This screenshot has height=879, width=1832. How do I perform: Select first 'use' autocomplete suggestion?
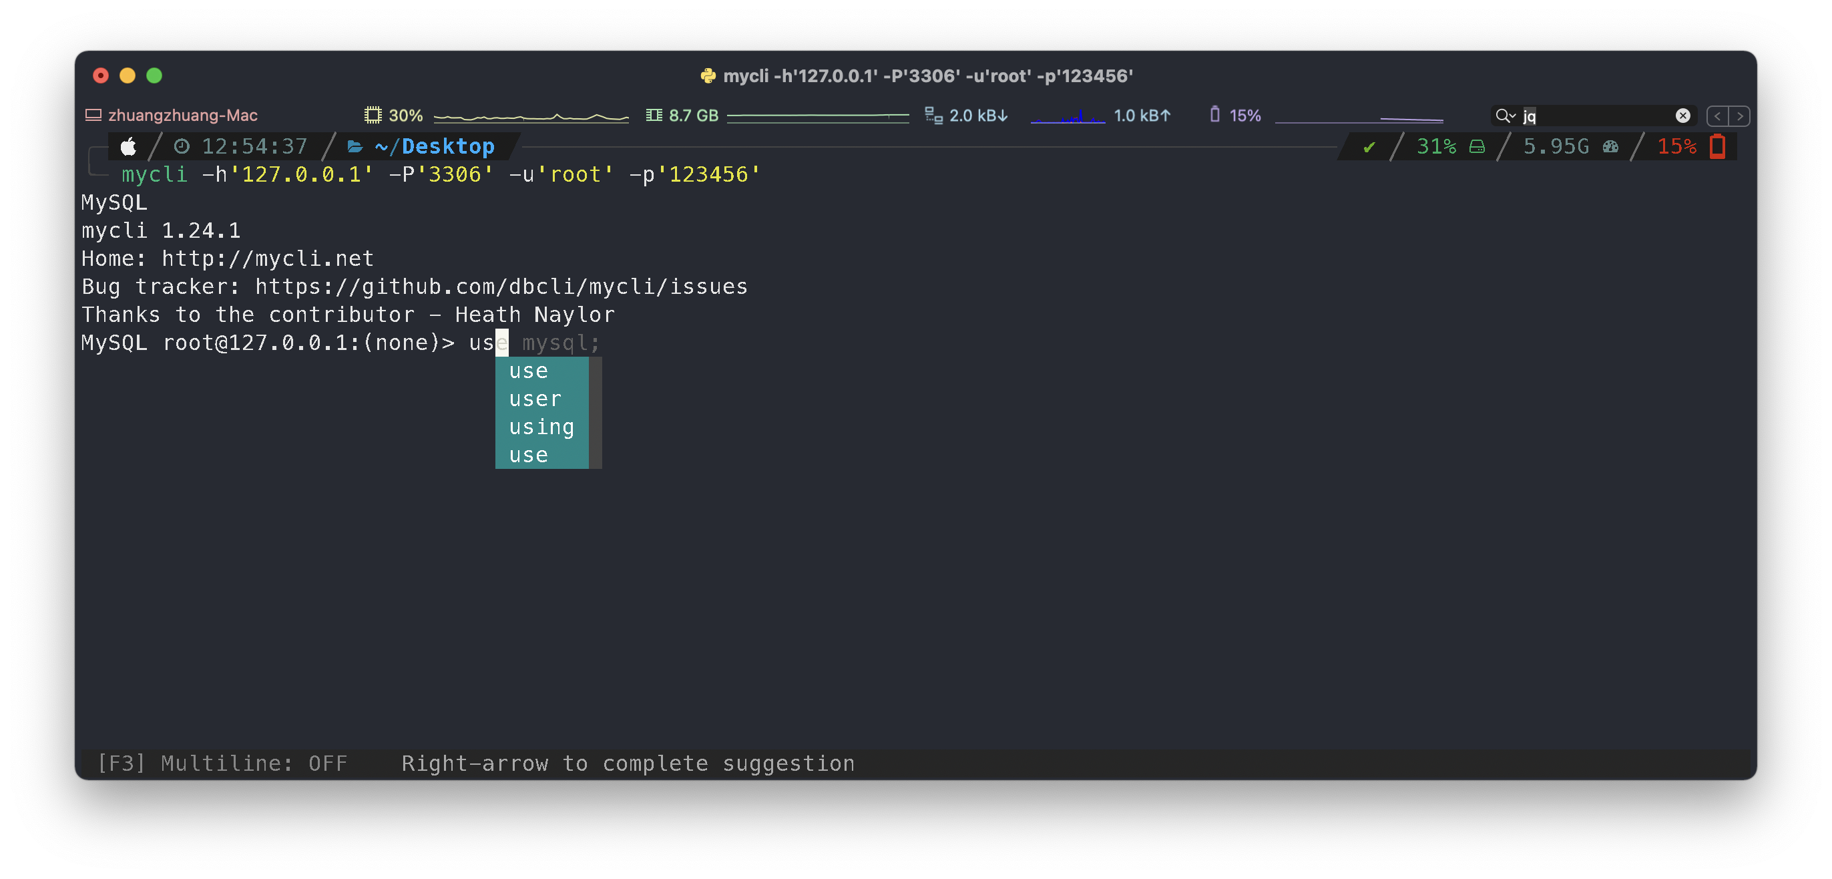point(542,371)
